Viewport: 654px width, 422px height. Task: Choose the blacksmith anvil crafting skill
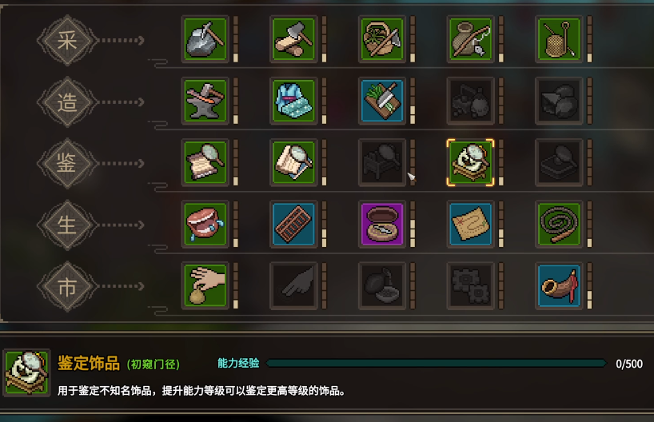pyautogui.click(x=205, y=101)
